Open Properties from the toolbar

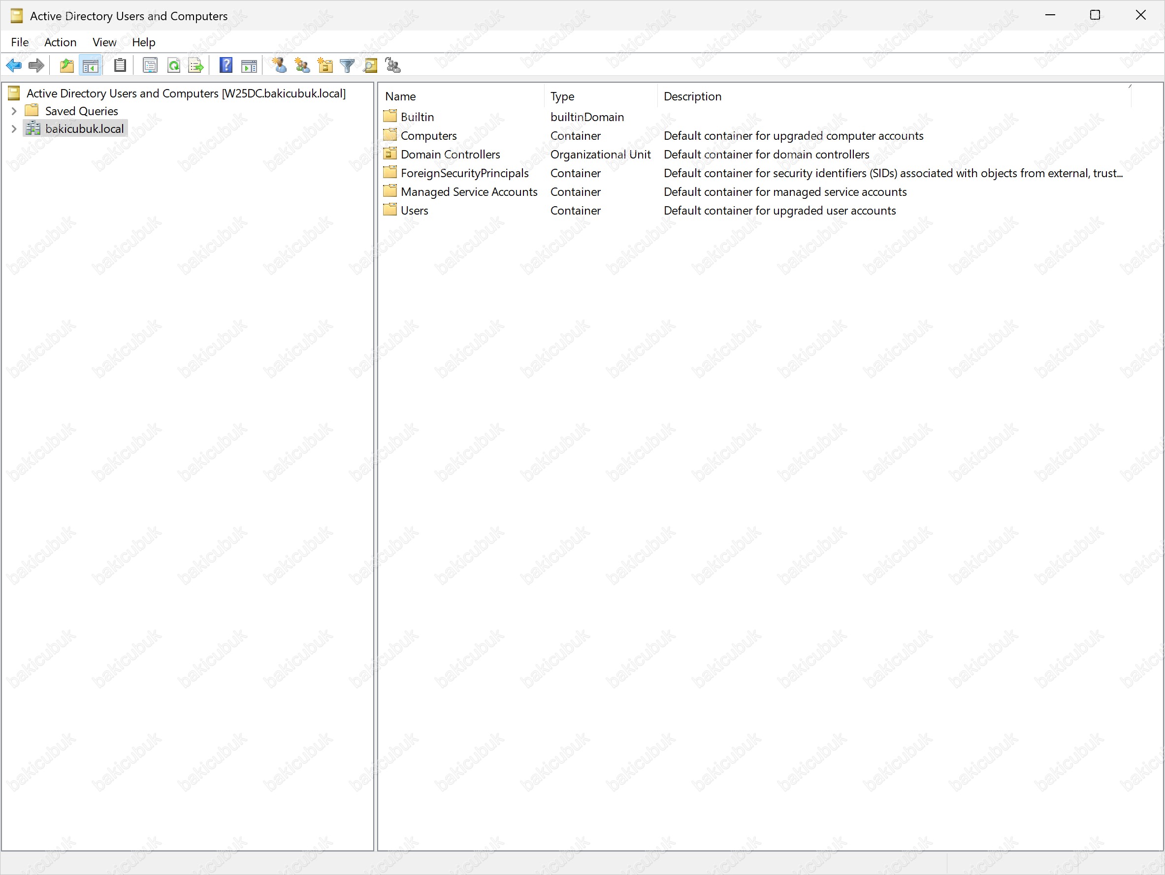click(x=150, y=66)
